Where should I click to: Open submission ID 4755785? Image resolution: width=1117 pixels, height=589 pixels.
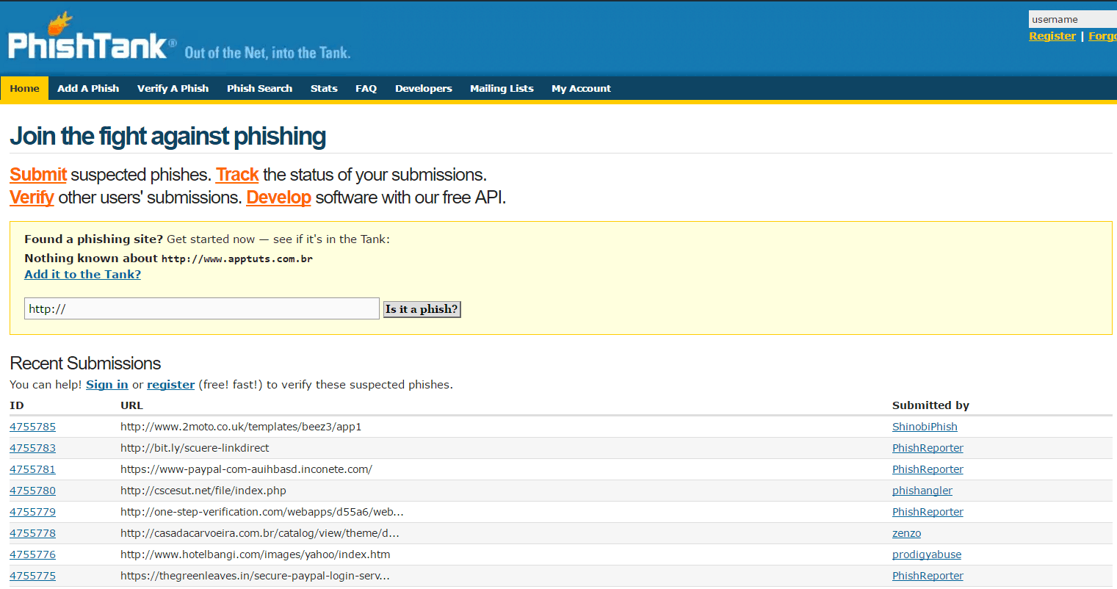click(32, 427)
